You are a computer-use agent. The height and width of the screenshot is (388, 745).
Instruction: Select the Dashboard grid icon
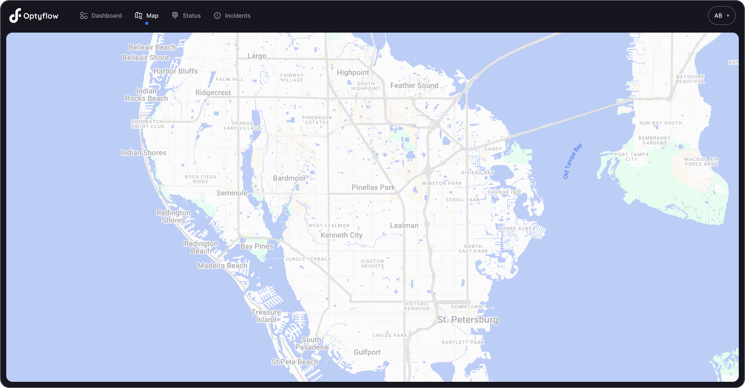point(84,16)
